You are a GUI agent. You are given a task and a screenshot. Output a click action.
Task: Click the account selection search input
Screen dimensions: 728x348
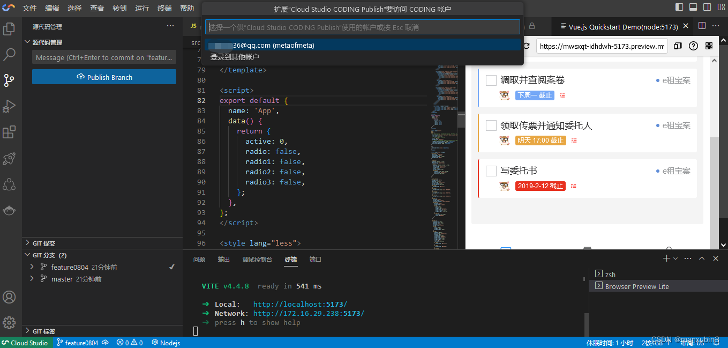click(362, 27)
